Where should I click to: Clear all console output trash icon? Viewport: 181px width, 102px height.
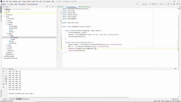6,84
